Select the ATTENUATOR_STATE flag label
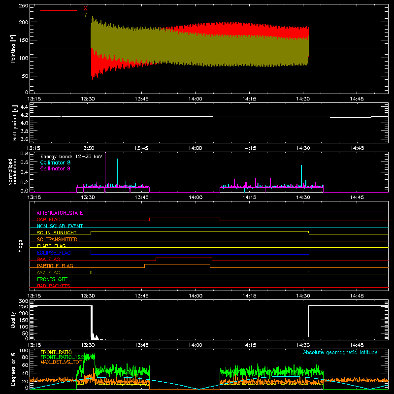The image size is (394, 394). [x=60, y=213]
